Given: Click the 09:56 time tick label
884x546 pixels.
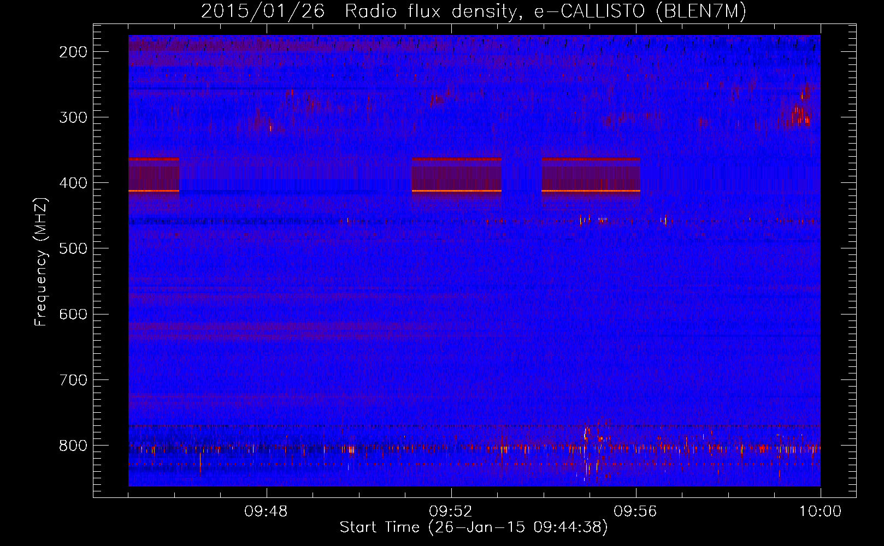Looking at the screenshot, I should [x=635, y=512].
